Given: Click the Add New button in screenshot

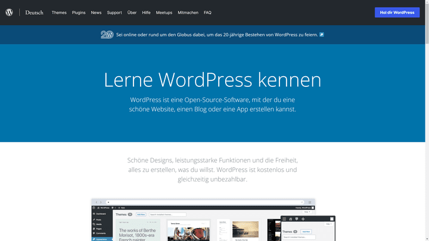Looking at the screenshot, I should click(141, 214).
